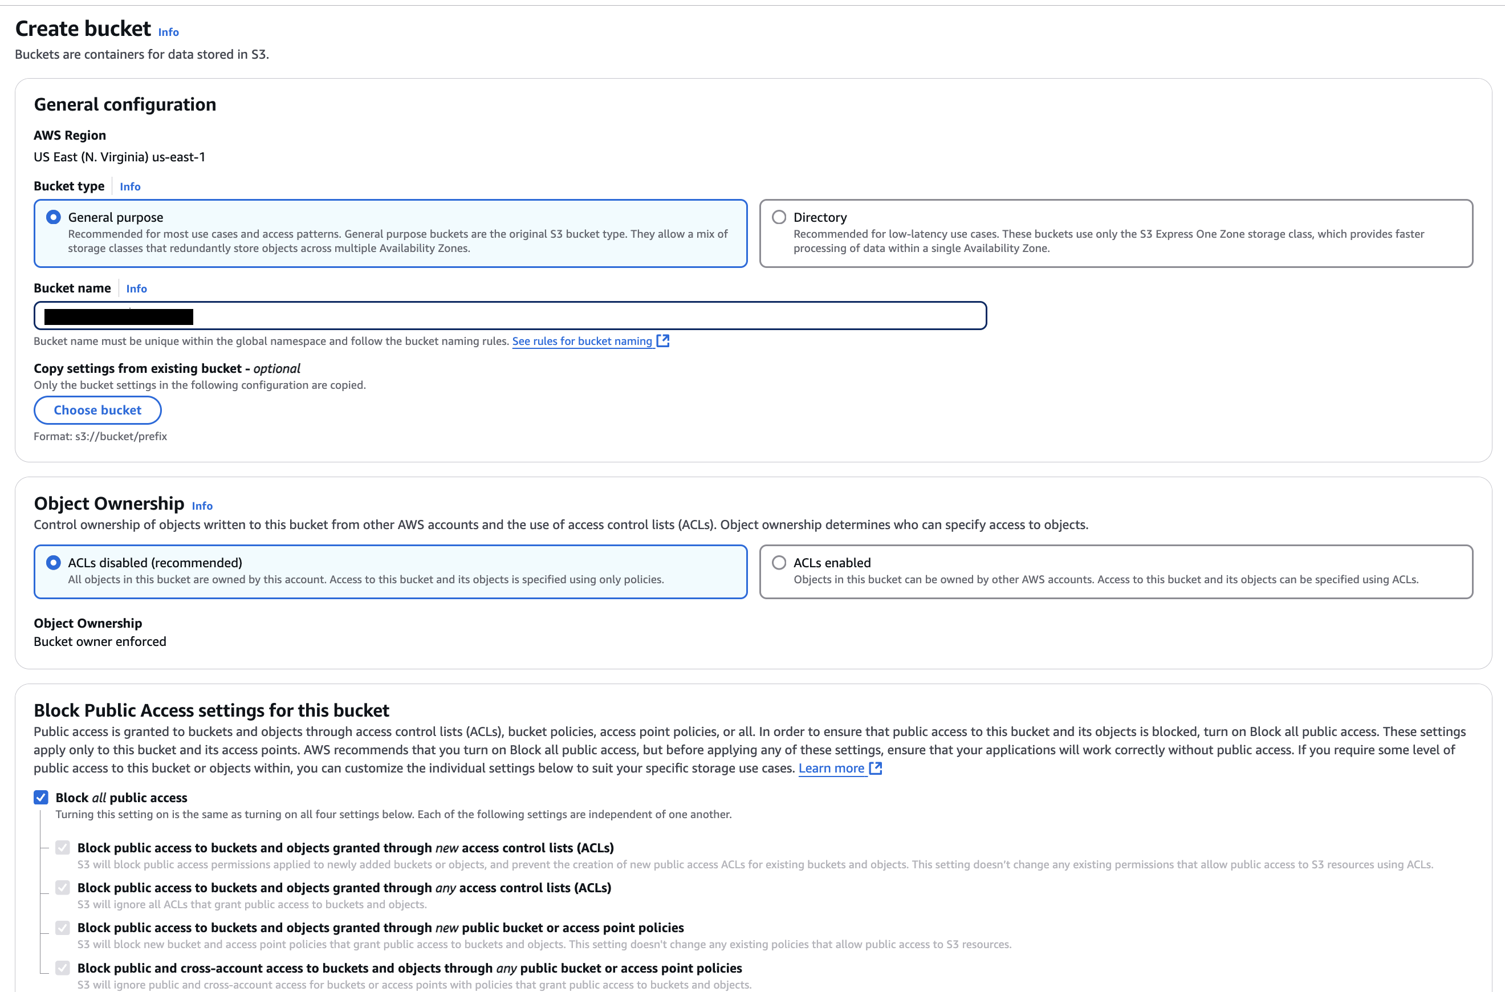Toggle checkbox blocking cross-account access policies
Screen dimensions: 1505x992
click(x=63, y=967)
